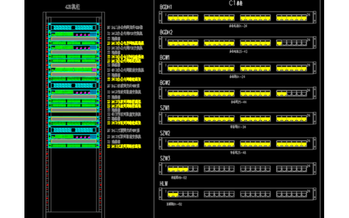Click the SZW1 patch panel label
The image size is (349, 218).
click(165, 108)
